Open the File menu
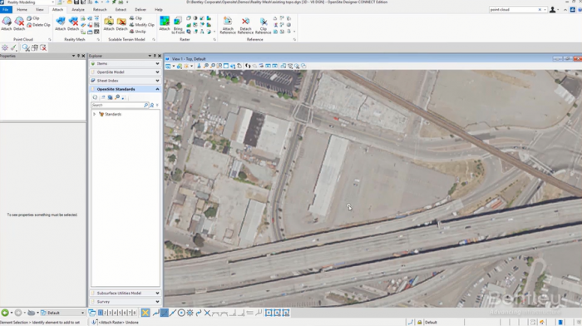This screenshot has height=326, width=582. 6,10
